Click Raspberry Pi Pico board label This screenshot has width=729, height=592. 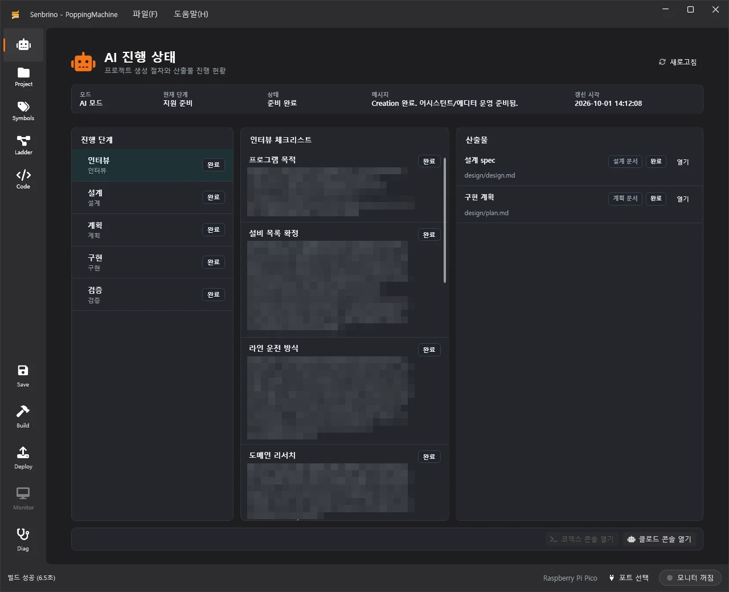[x=570, y=578]
